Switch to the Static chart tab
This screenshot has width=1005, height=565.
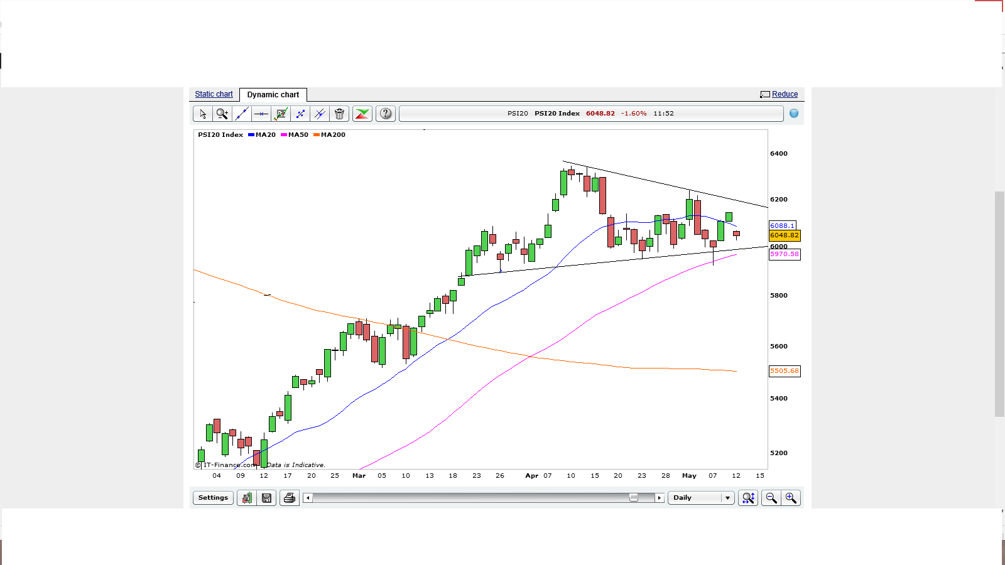click(214, 94)
